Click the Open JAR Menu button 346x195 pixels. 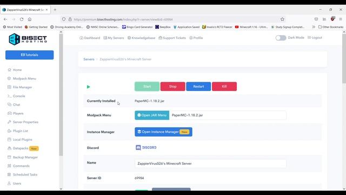click(x=152, y=115)
